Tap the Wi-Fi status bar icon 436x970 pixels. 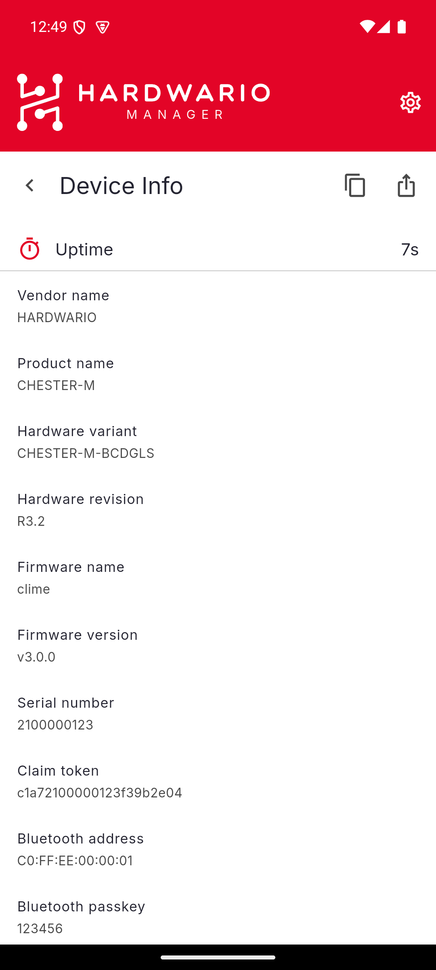pyautogui.click(x=367, y=27)
